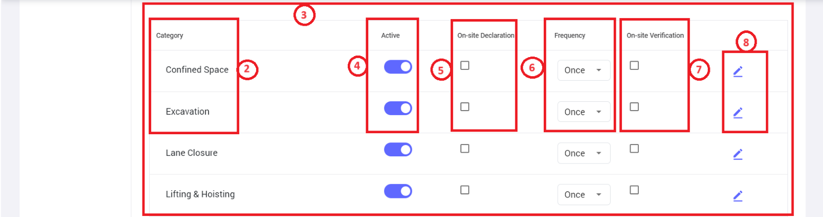
Task: Click the Frequency column header
Action: tap(569, 35)
